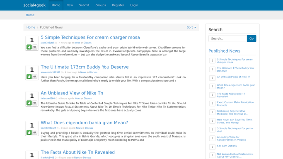Downvote the cream charger mosa story
The width and height of the screenshot is (283, 159).
[35, 47]
